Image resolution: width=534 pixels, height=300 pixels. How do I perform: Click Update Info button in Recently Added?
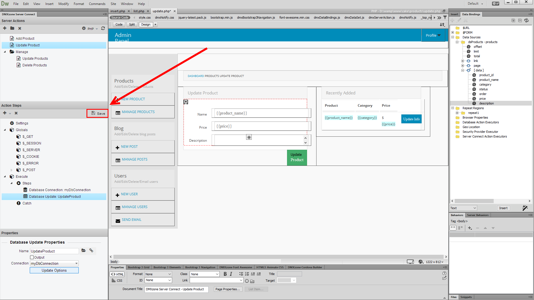411,119
